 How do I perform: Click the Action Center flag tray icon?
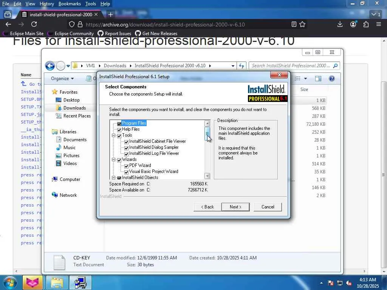(x=330, y=283)
